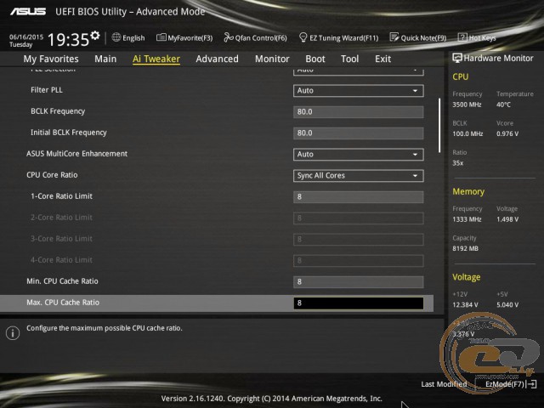Click the Initial BCLK Frequency field

tap(359, 133)
